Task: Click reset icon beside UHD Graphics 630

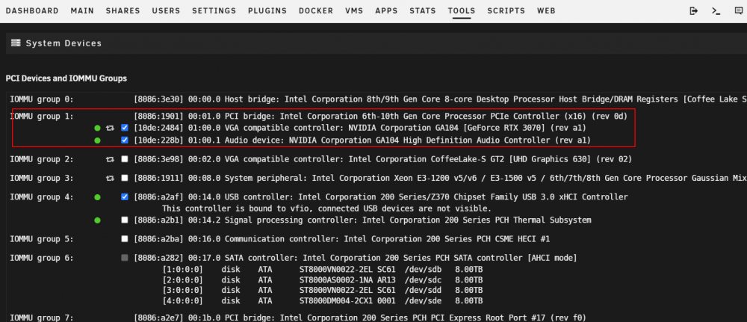Action: [111, 159]
